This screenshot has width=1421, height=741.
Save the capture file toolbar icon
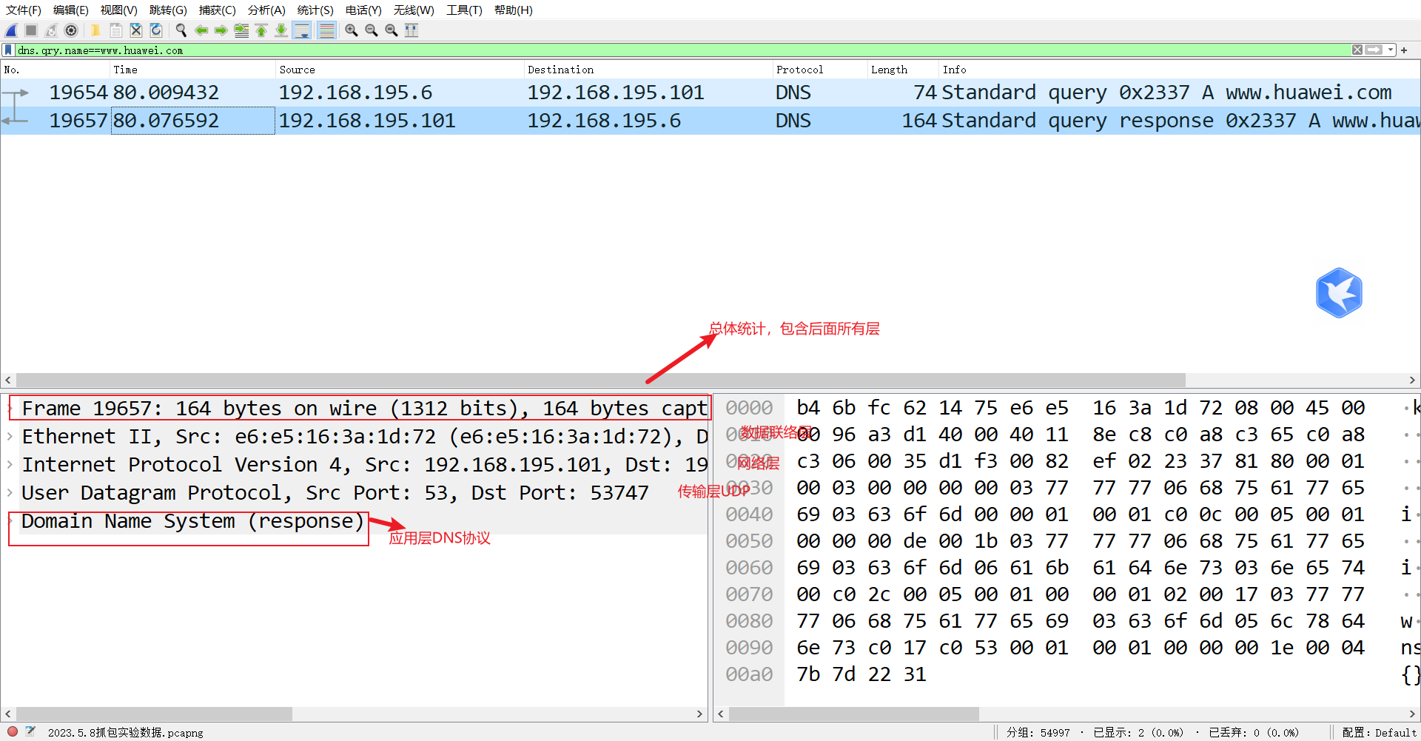pos(115,30)
